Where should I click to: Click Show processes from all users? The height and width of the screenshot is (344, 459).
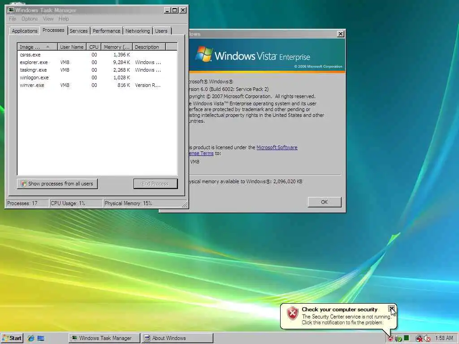click(57, 184)
